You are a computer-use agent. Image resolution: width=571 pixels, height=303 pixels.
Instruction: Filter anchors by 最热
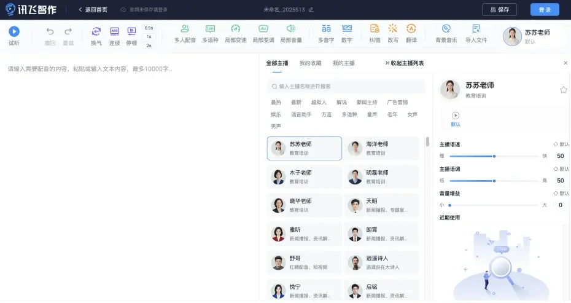[276, 103]
